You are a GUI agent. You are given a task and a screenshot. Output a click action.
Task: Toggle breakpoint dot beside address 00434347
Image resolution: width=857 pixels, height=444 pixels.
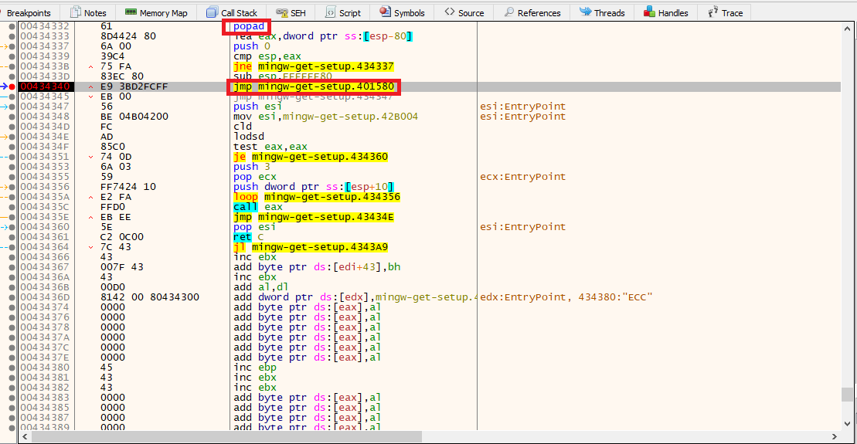pyautogui.click(x=12, y=107)
